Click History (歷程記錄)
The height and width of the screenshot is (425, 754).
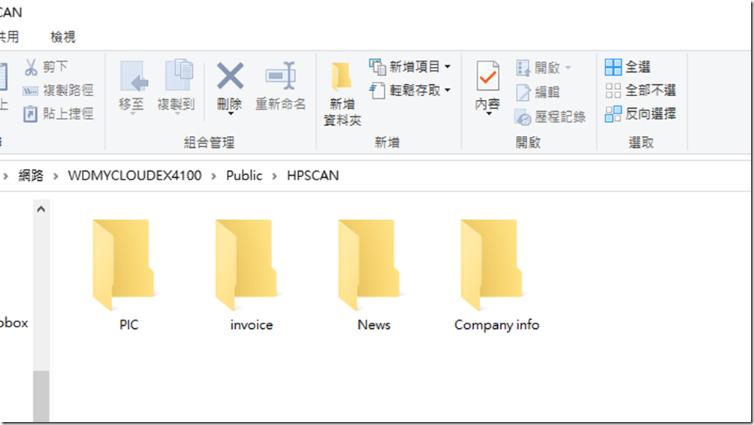(x=550, y=117)
